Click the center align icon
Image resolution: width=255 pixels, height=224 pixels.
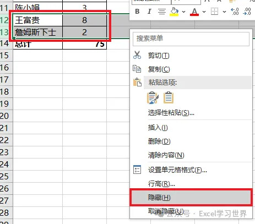coord(162,12)
